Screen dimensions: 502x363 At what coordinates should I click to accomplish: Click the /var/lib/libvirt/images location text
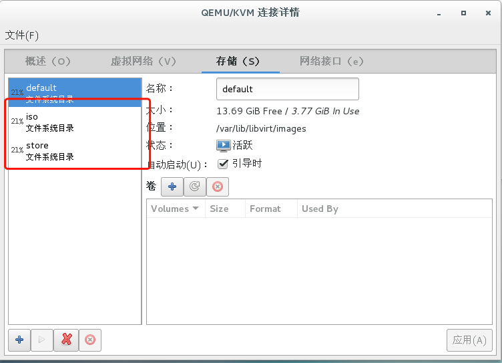coord(261,128)
